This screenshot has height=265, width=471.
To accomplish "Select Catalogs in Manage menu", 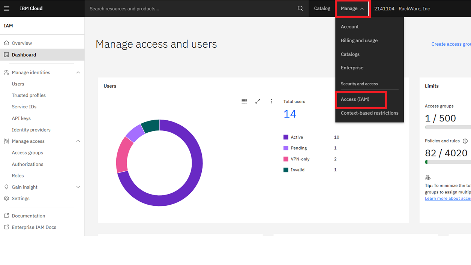I will (x=350, y=54).
